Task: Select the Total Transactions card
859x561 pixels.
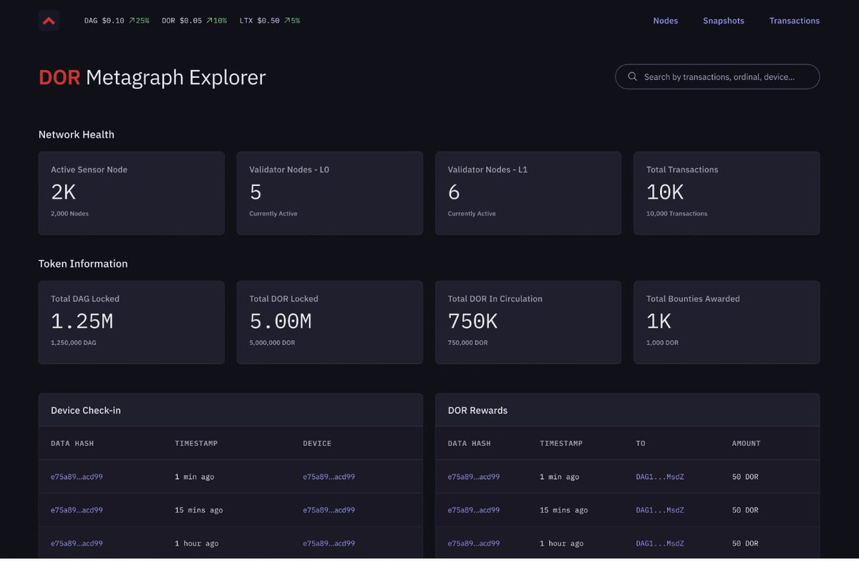Action: pyautogui.click(x=727, y=193)
